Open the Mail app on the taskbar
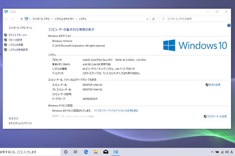The image size is (235, 156). click(106, 152)
